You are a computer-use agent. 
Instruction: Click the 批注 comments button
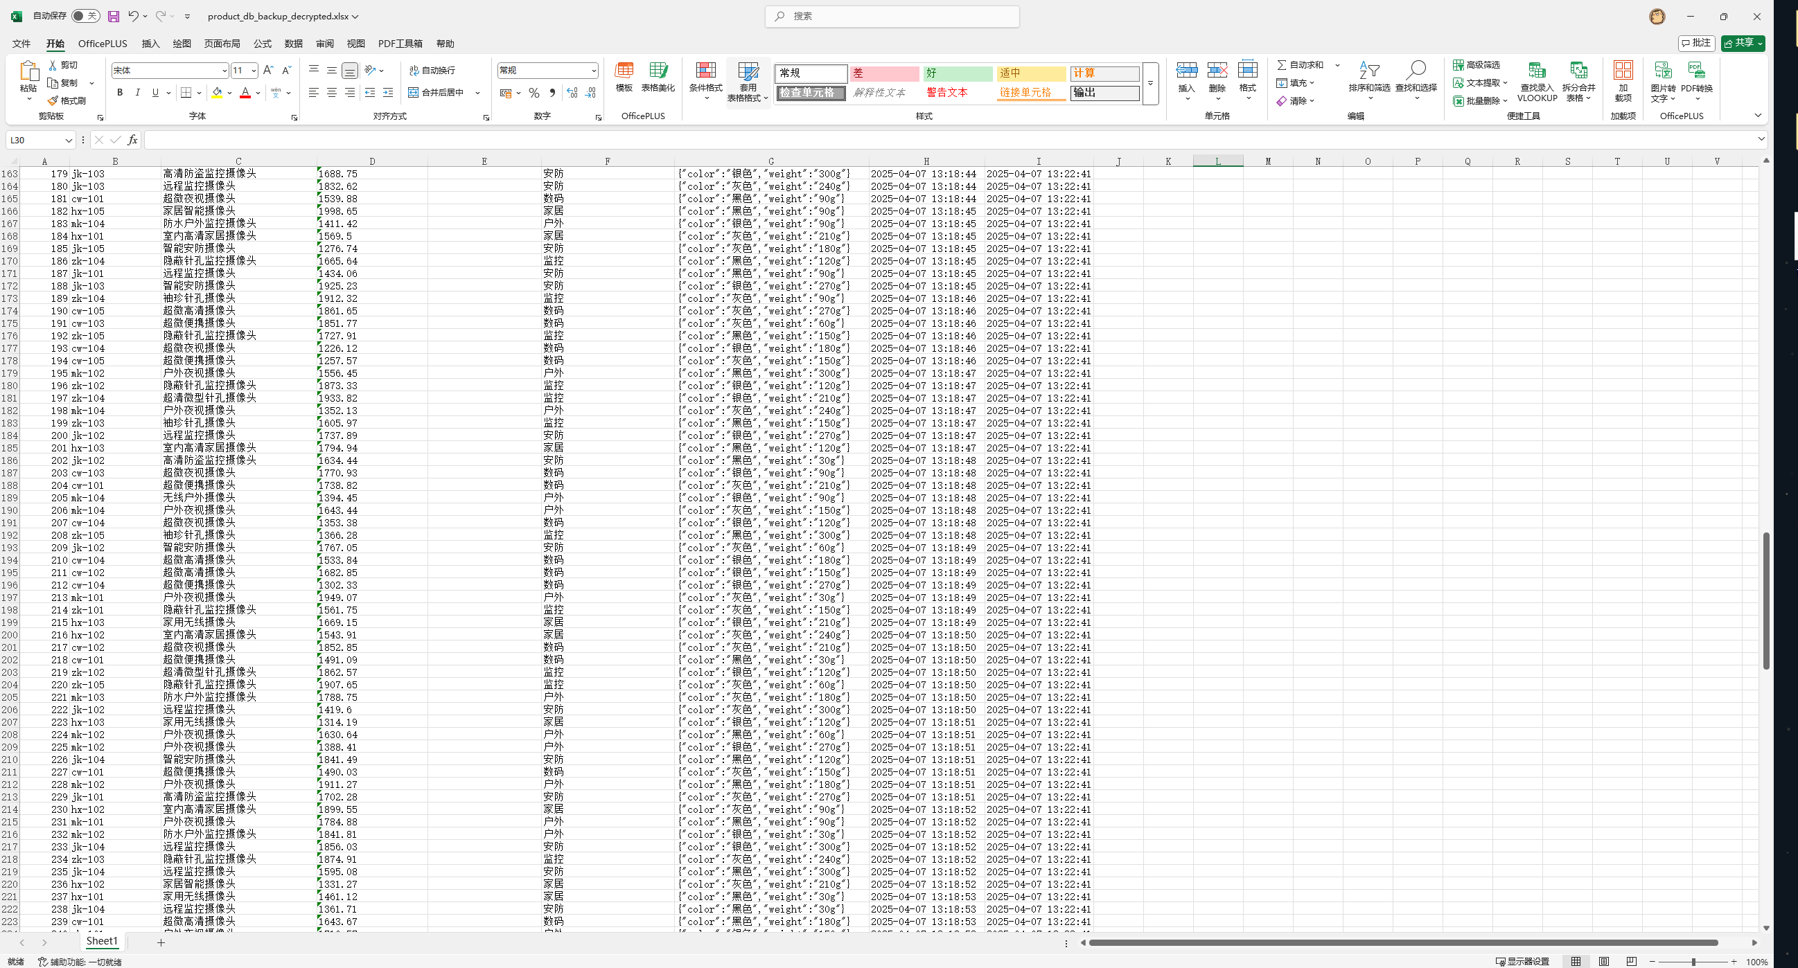1696,43
